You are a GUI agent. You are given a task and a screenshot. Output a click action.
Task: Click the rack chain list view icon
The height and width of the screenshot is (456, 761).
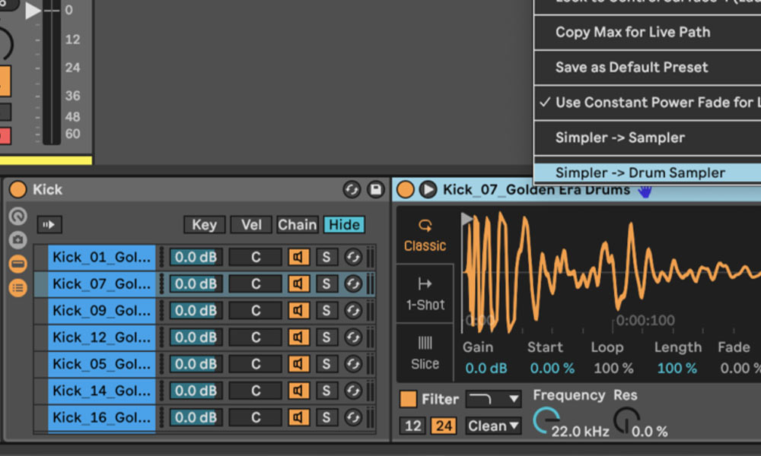click(x=18, y=287)
